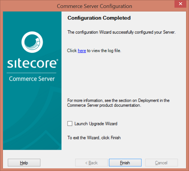
Task: Click the Sitecore circular logo icon
Action: coord(32,42)
